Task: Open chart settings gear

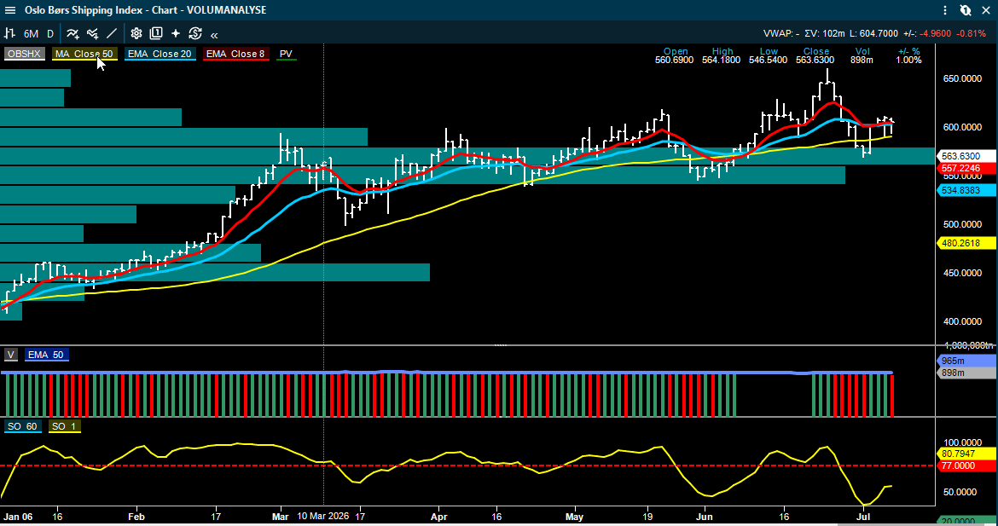Action: [136, 34]
